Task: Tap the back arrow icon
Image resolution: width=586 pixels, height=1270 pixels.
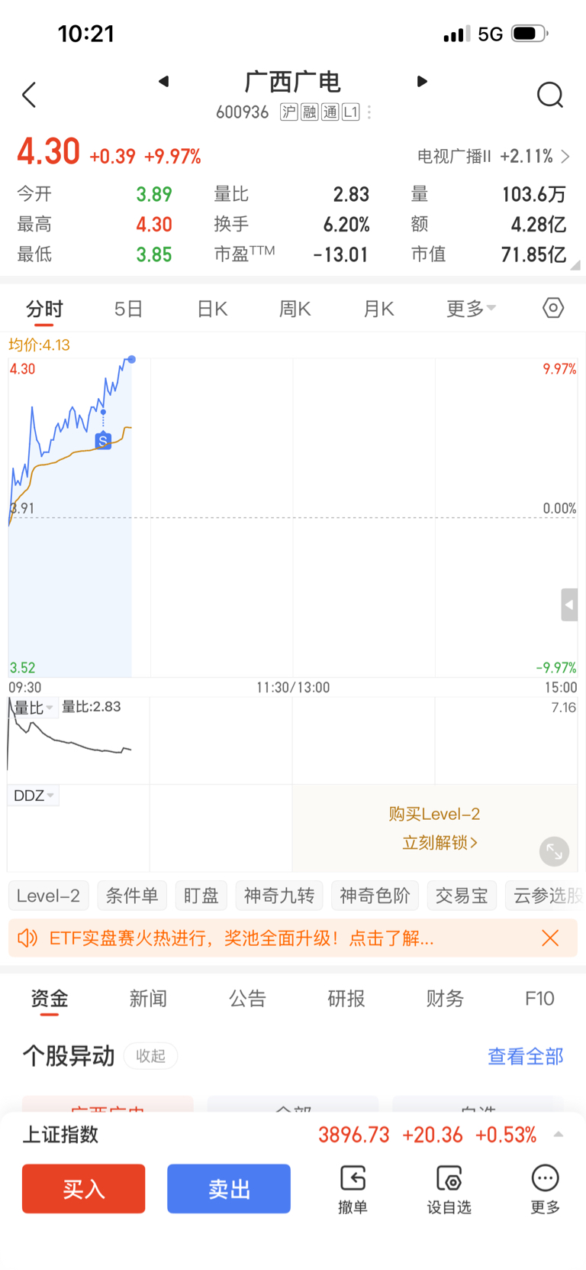Action: click(x=29, y=95)
